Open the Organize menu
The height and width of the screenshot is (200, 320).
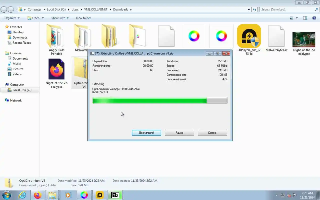(12, 18)
